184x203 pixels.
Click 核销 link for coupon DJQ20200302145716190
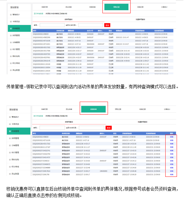click(x=171, y=140)
